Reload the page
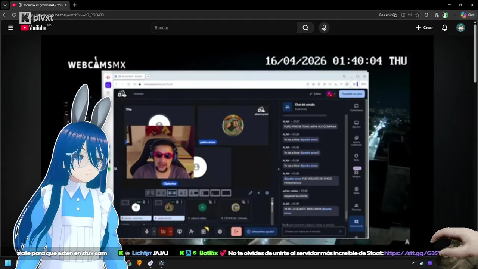The height and width of the screenshot is (269, 478). coord(14,15)
